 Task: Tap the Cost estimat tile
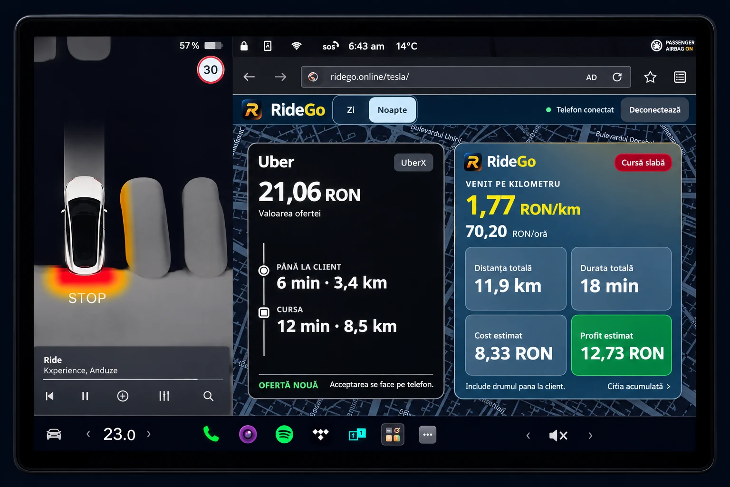pyautogui.click(x=516, y=345)
